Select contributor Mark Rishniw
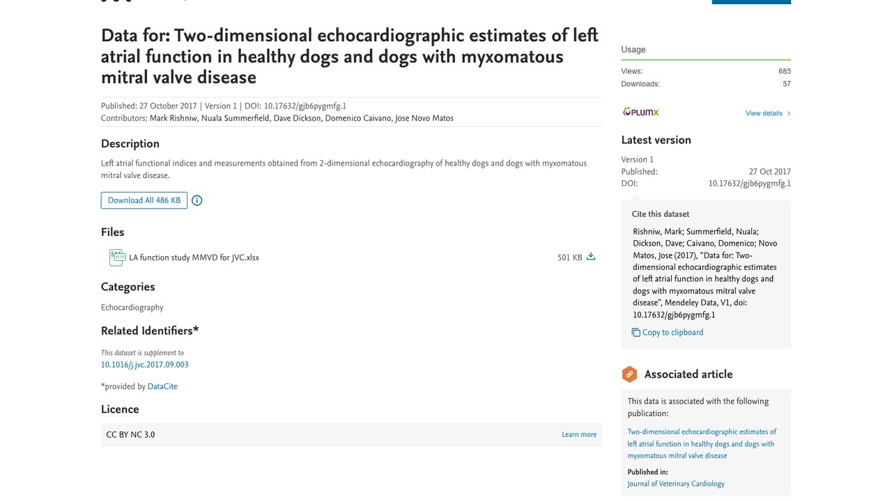 174,118
